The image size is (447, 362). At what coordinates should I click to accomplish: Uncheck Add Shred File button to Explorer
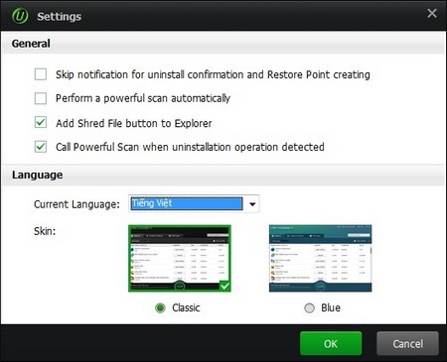coord(41,122)
